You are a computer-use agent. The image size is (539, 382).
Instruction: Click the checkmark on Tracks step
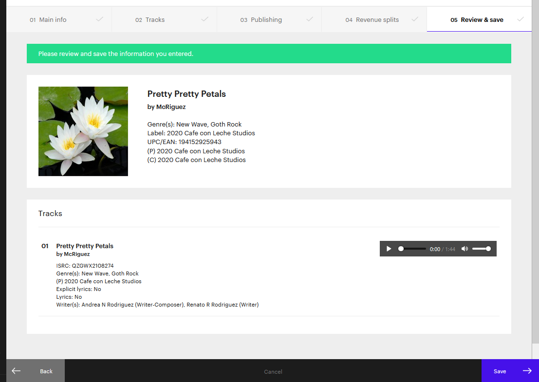pos(205,19)
